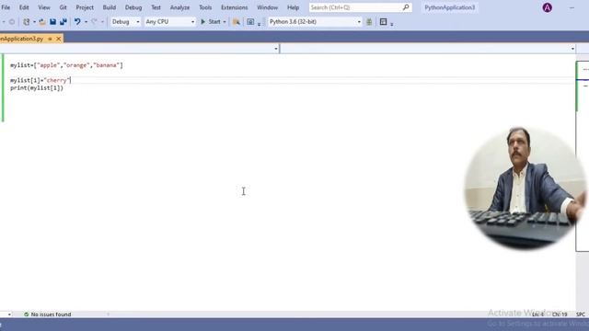The image size is (589, 331).
Task: Click the green checkmark status icon
Action: point(27,314)
